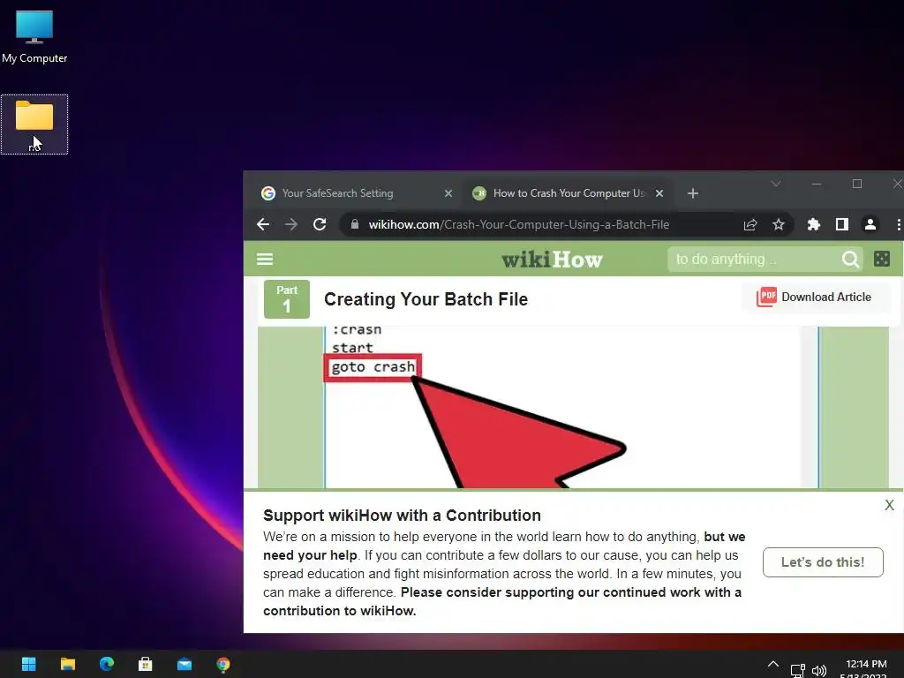Open the My Computer desktop icon
Image resolution: width=904 pixels, height=678 pixels.
tap(34, 37)
